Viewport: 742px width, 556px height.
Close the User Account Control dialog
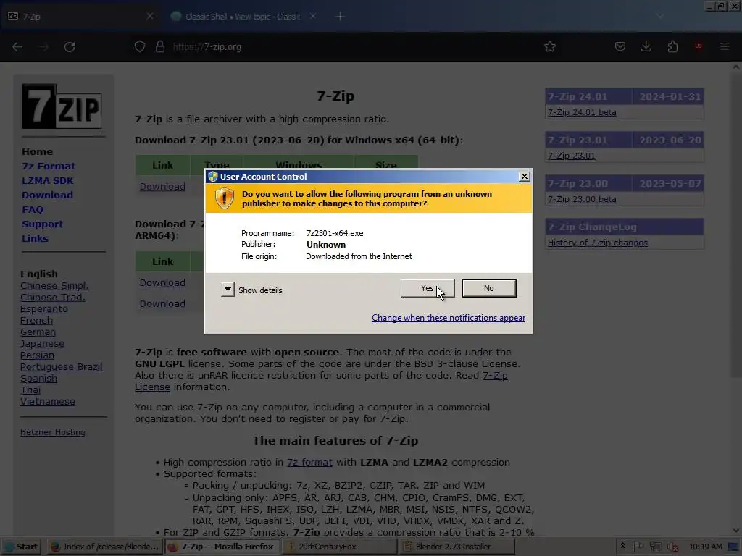(525, 177)
